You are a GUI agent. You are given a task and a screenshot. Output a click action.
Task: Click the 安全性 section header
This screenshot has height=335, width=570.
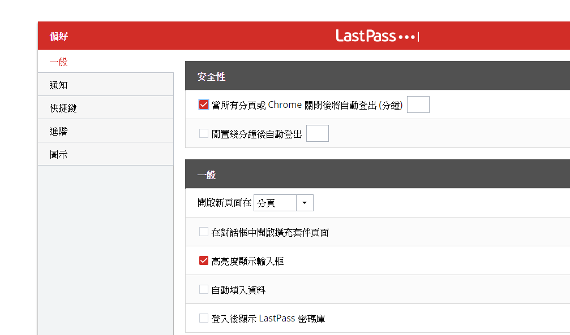tap(378, 76)
